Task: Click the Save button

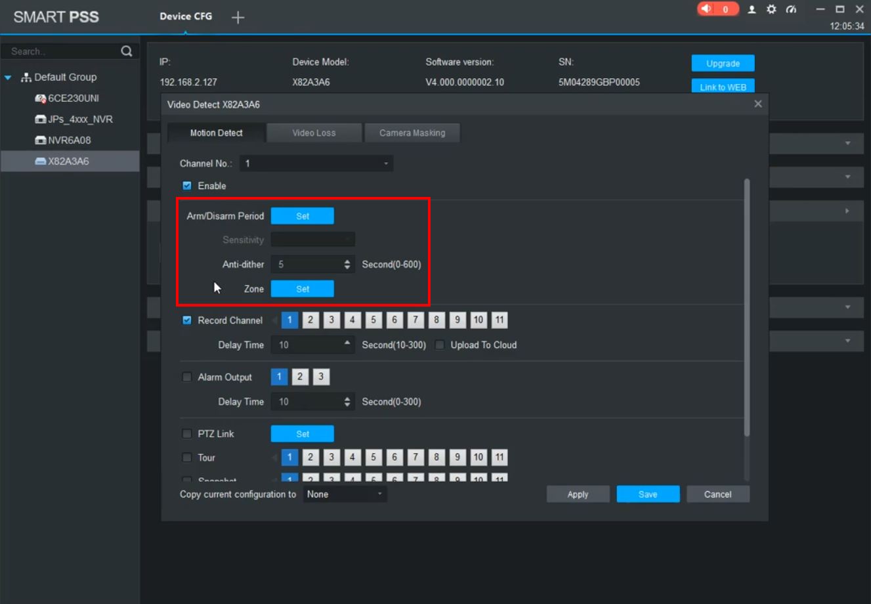Action: (x=647, y=494)
